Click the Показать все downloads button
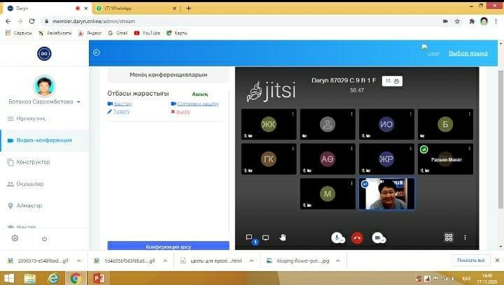 470,261
